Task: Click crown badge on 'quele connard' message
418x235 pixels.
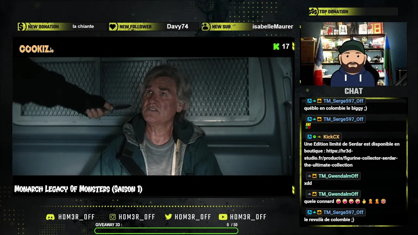Action: point(314,194)
